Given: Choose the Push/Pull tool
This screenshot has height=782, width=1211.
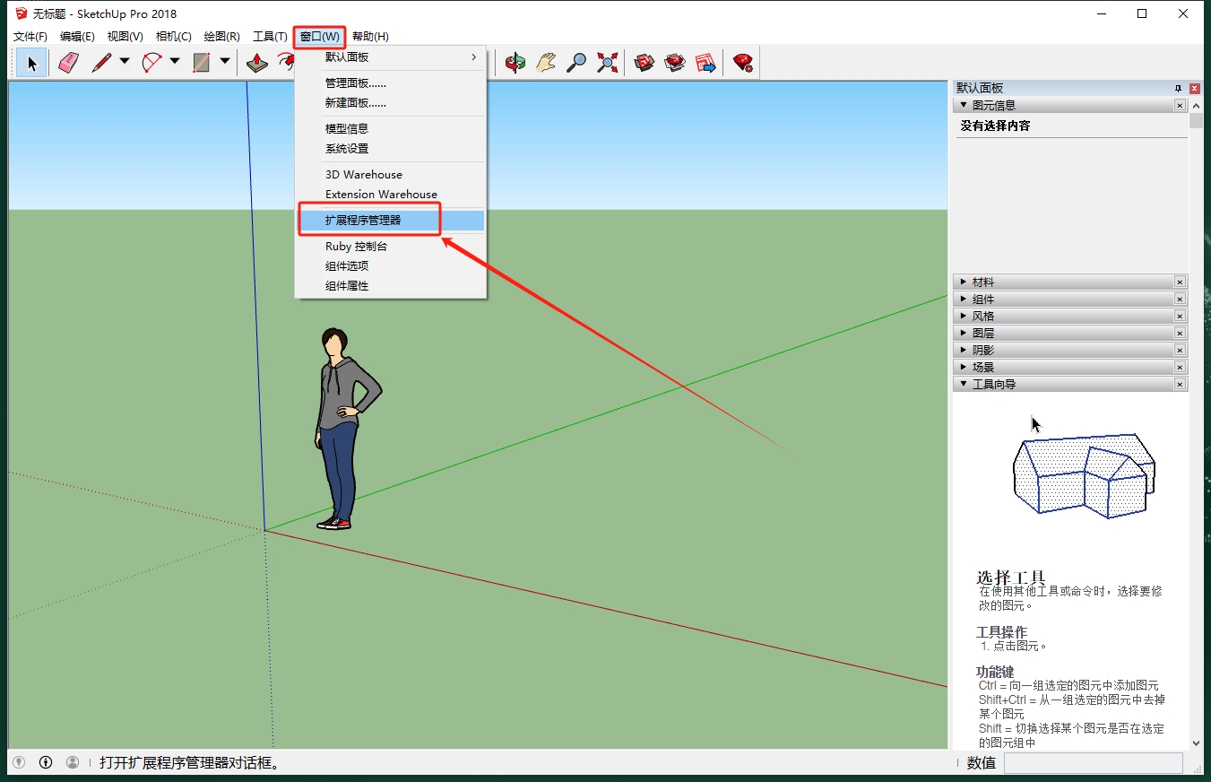Looking at the screenshot, I should click(257, 63).
